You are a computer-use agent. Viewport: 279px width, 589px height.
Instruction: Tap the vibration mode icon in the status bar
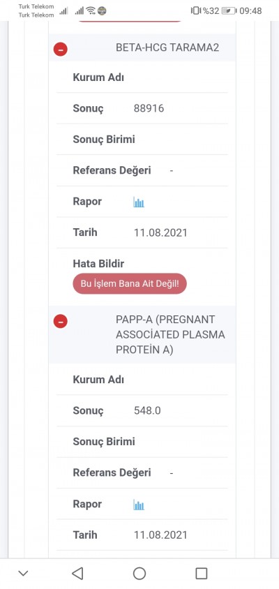(196, 10)
